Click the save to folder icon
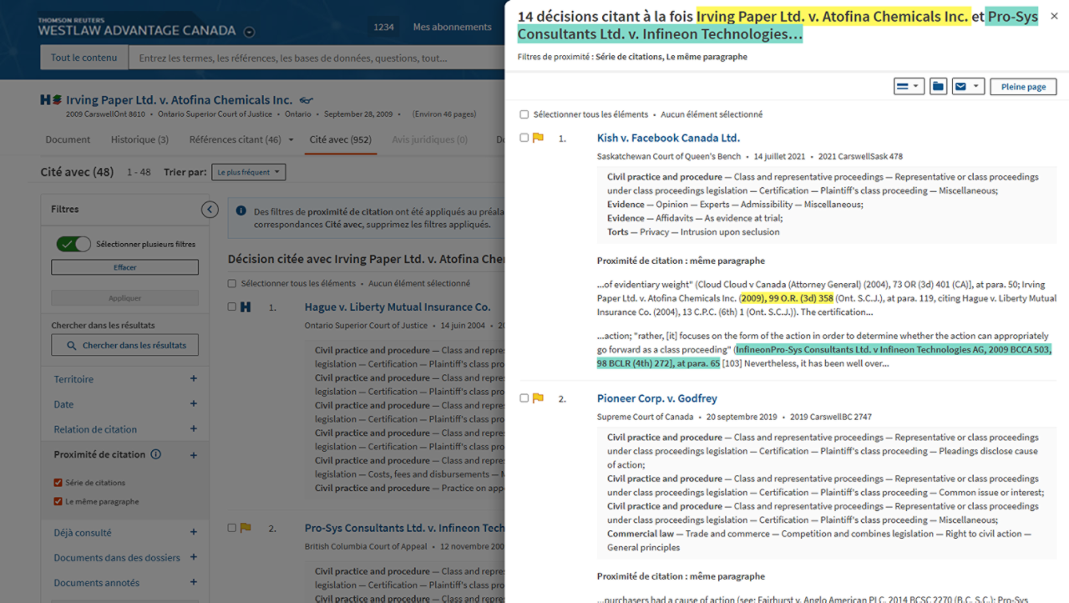 (x=938, y=87)
